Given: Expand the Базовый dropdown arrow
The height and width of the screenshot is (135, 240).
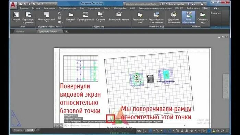Looking at the screenshot, I should (x=71, y=22).
